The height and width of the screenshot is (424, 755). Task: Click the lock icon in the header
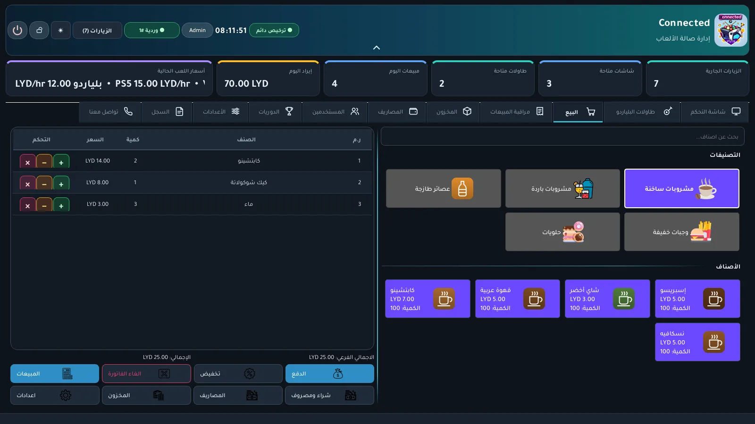(39, 30)
